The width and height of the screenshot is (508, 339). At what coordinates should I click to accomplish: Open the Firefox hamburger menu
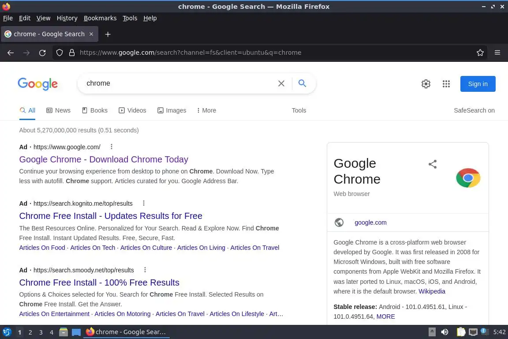point(497,53)
